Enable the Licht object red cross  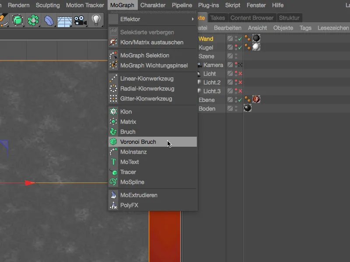click(240, 73)
